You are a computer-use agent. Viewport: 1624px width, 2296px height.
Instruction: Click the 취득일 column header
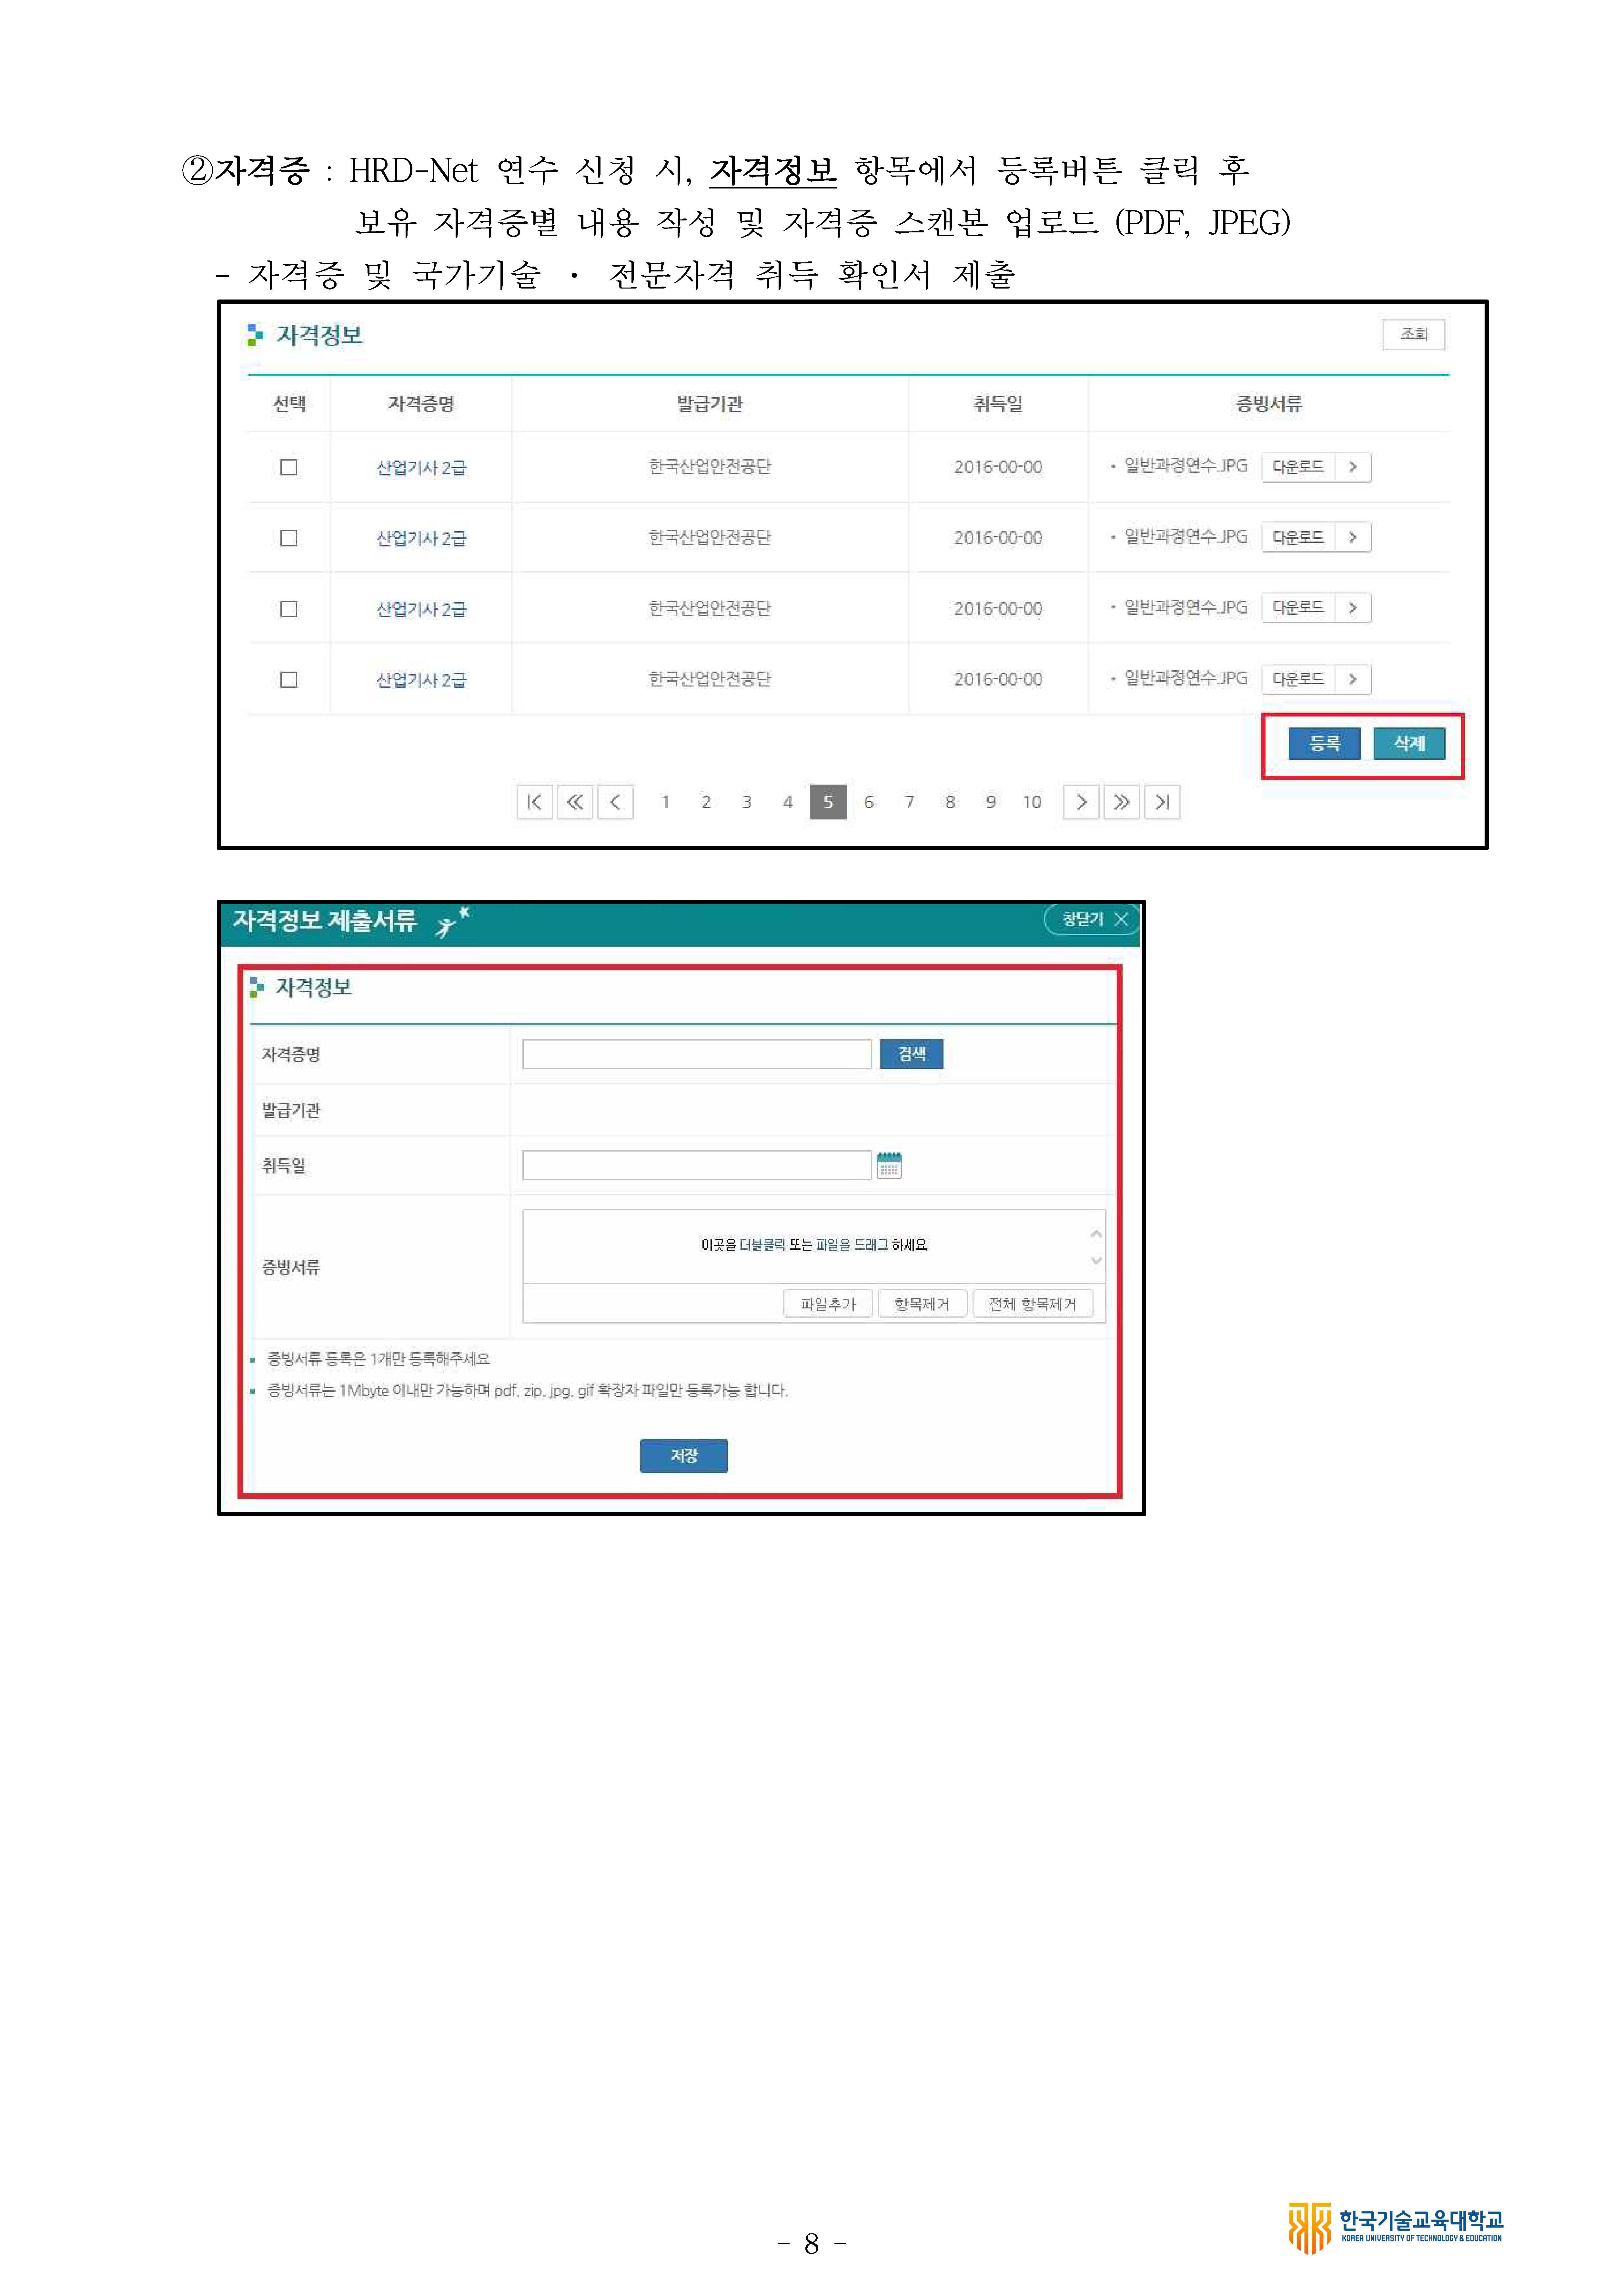point(998,404)
